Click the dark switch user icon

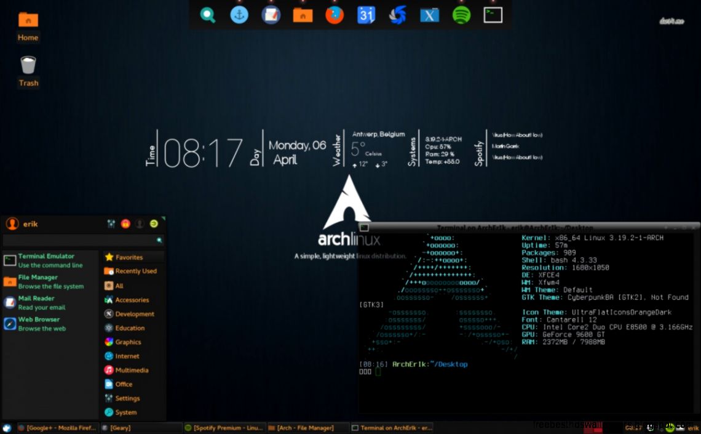coord(140,223)
